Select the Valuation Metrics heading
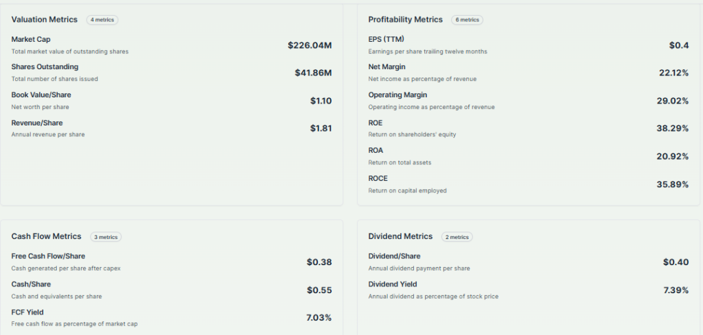The image size is (703, 335). (x=45, y=20)
